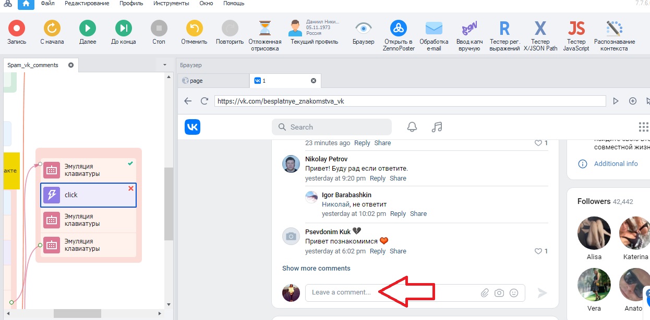This screenshot has height=320, width=650.
Task: Reply to Nikolay Petrov's comment
Action: pos(378,178)
